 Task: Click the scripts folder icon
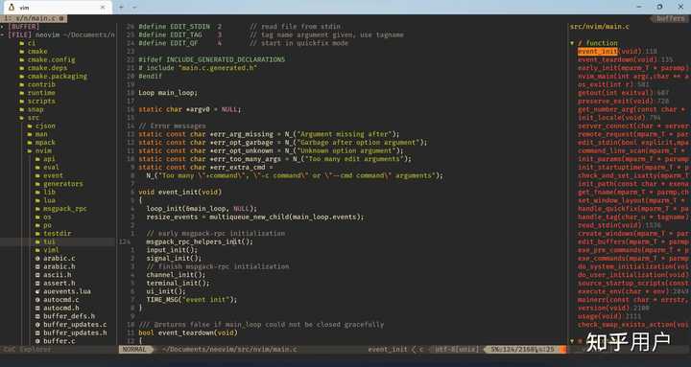[x=21, y=102]
